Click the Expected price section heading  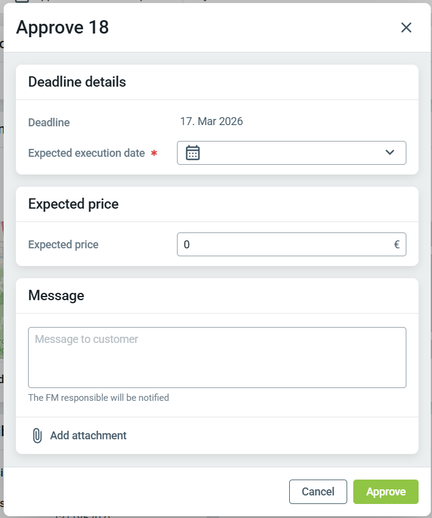point(73,204)
